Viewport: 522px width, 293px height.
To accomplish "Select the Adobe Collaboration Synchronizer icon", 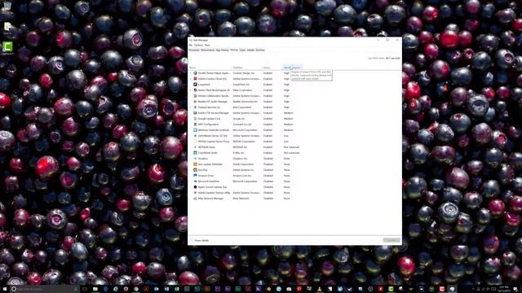I will click(195, 96).
